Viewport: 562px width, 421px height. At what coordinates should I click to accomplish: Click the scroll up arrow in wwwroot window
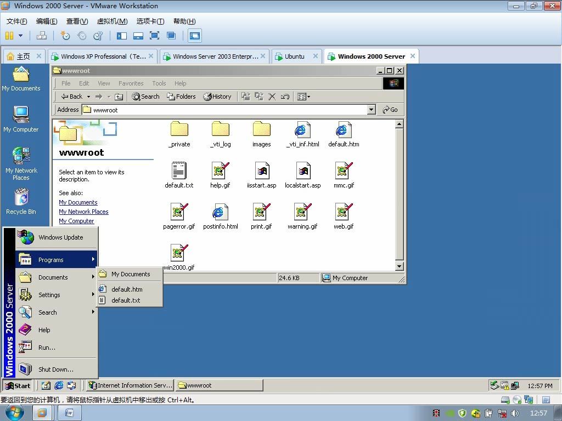399,124
